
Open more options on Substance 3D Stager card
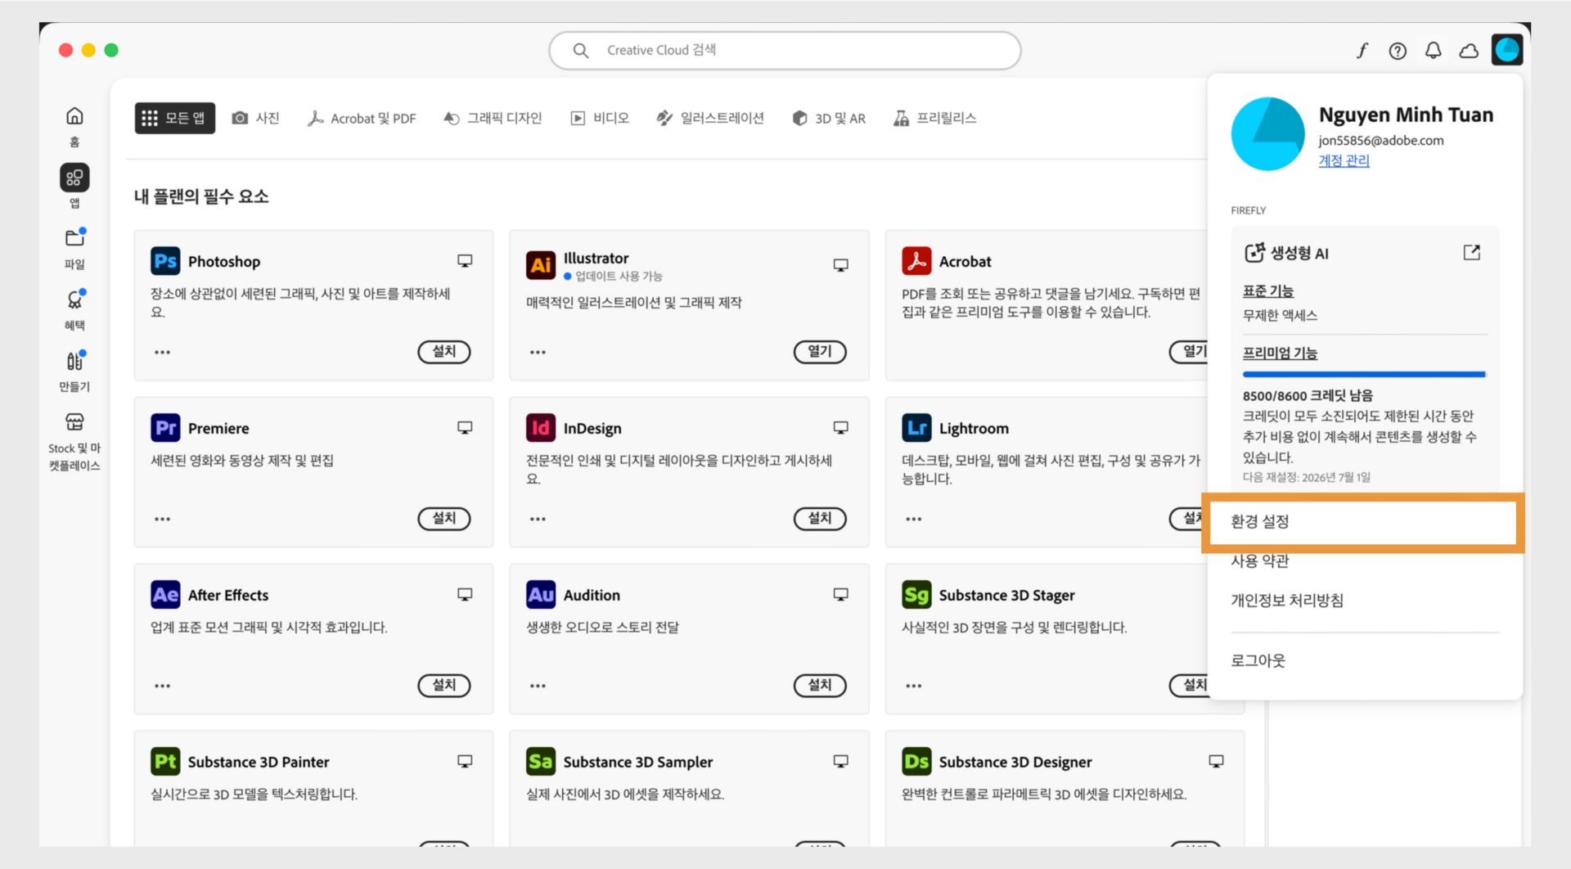pyautogui.click(x=913, y=686)
